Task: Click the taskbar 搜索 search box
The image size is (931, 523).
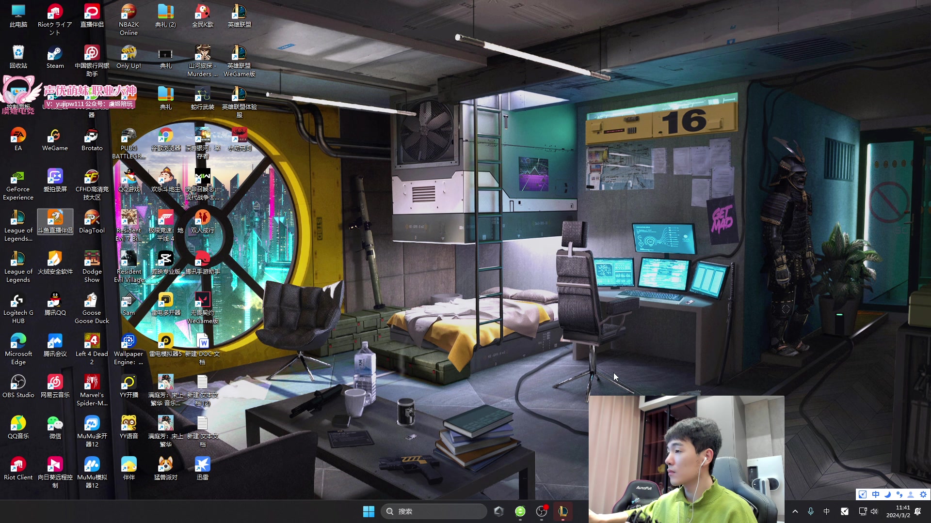Action: click(x=434, y=511)
